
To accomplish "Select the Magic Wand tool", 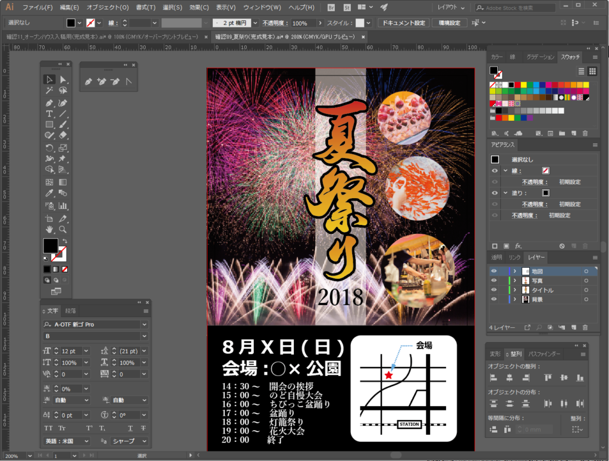I will (x=49, y=90).
